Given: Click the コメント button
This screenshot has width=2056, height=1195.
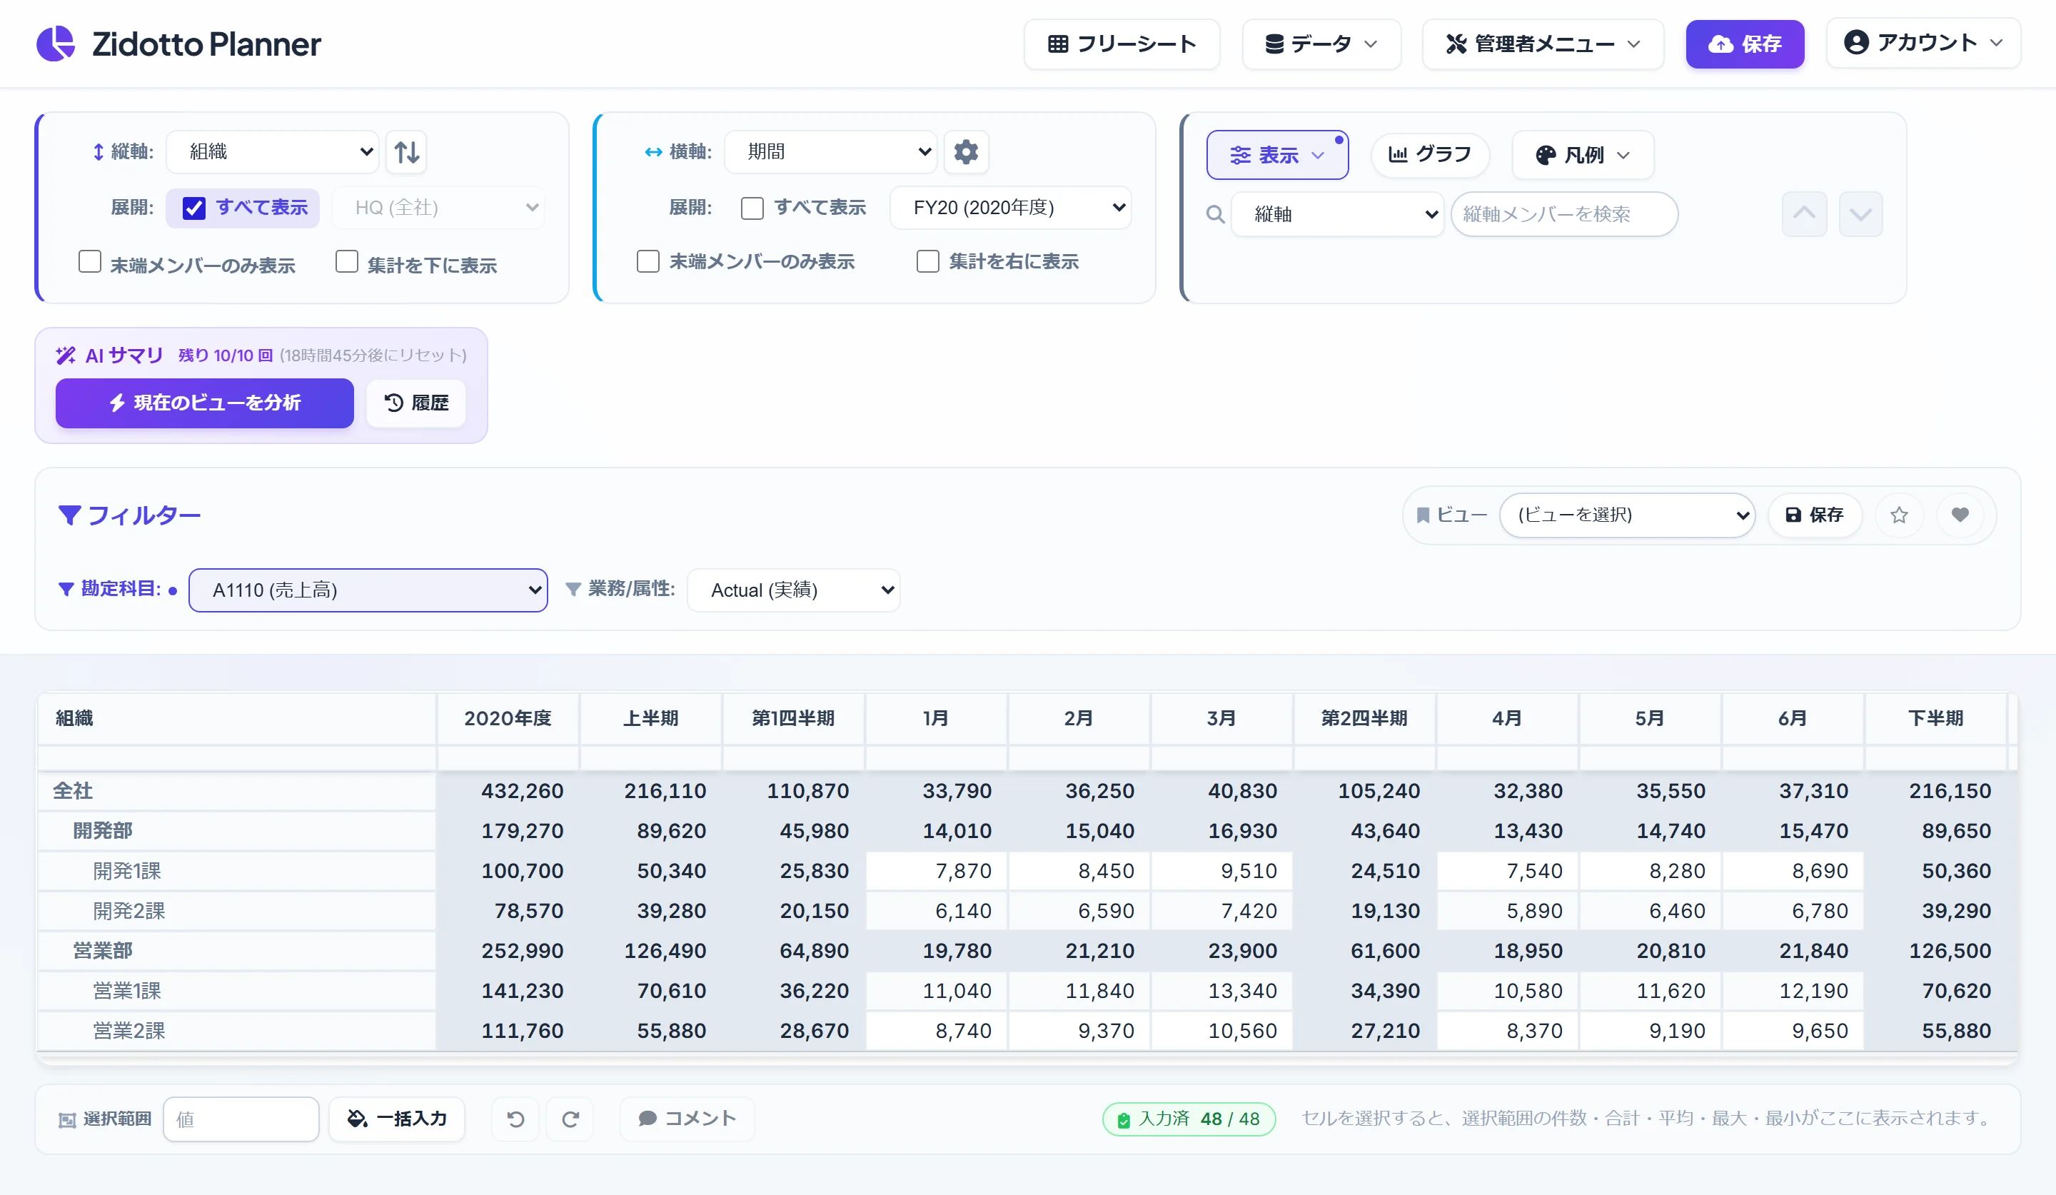Looking at the screenshot, I should point(687,1119).
